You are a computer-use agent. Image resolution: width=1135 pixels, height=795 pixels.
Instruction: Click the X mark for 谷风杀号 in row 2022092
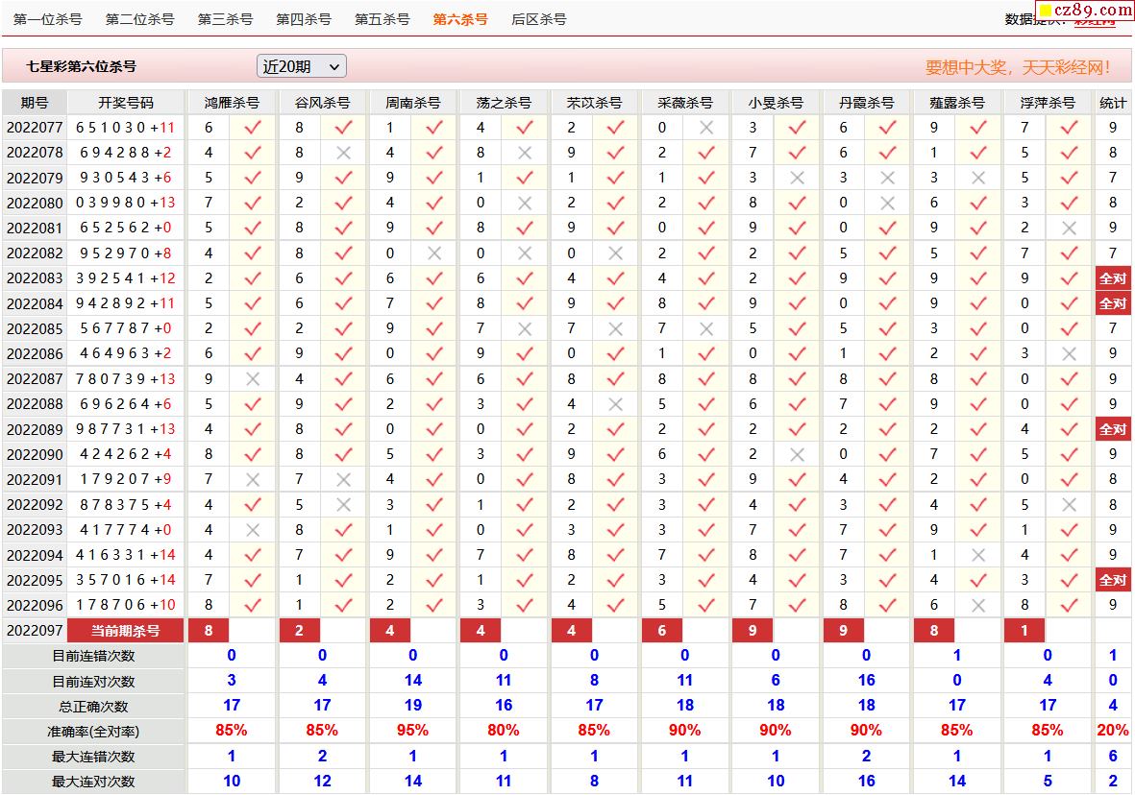(x=344, y=504)
